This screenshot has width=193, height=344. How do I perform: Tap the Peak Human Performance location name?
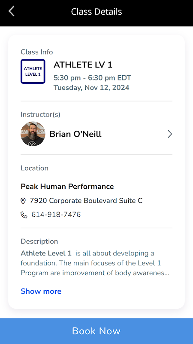tap(67, 187)
